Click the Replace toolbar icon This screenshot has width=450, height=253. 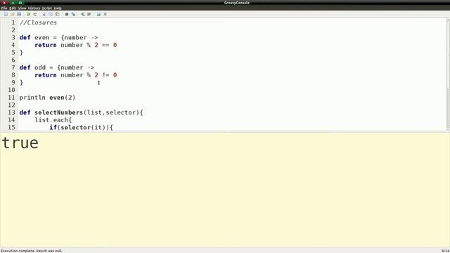73,14
